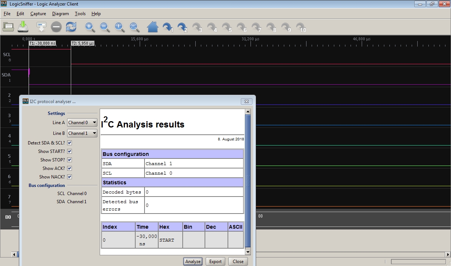Close I2C protocol analyser via X
This screenshot has width=451, height=266.
pos(246,101)
